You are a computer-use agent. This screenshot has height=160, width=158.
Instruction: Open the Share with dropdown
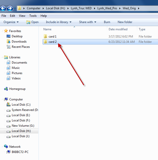click(x=88, y=22)
